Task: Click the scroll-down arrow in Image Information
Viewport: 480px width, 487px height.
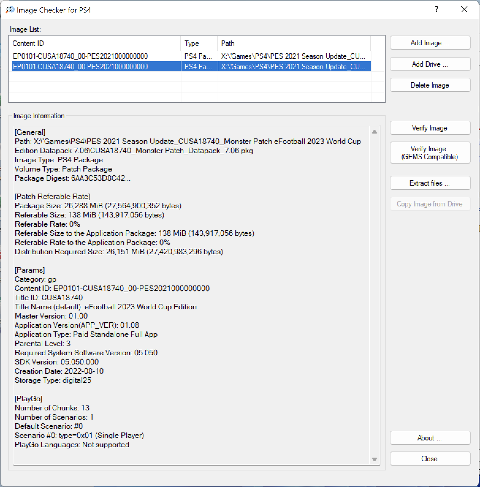Action: [374, 459]
